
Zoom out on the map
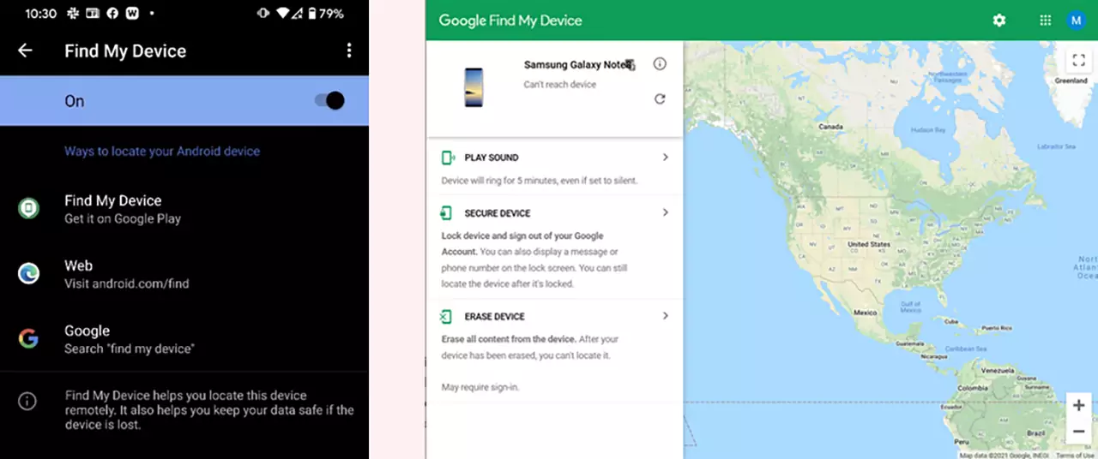pos(1078,431)
